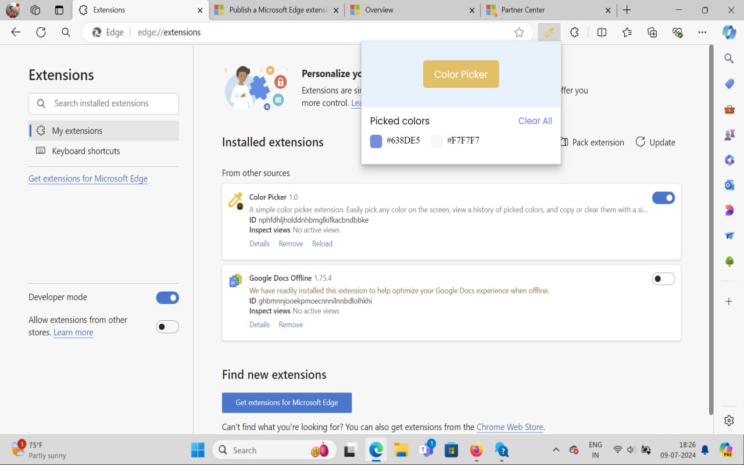This screenshot has height=465, width=744.
Task: Click the edge://extensions address bar
Action: tap(308, 33)
